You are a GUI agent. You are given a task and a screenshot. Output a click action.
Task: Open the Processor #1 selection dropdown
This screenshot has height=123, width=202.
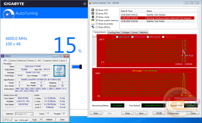[x=32, y=114]
